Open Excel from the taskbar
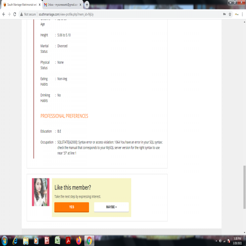Viewport: 246px width, 246px height. tap(58, 240)
